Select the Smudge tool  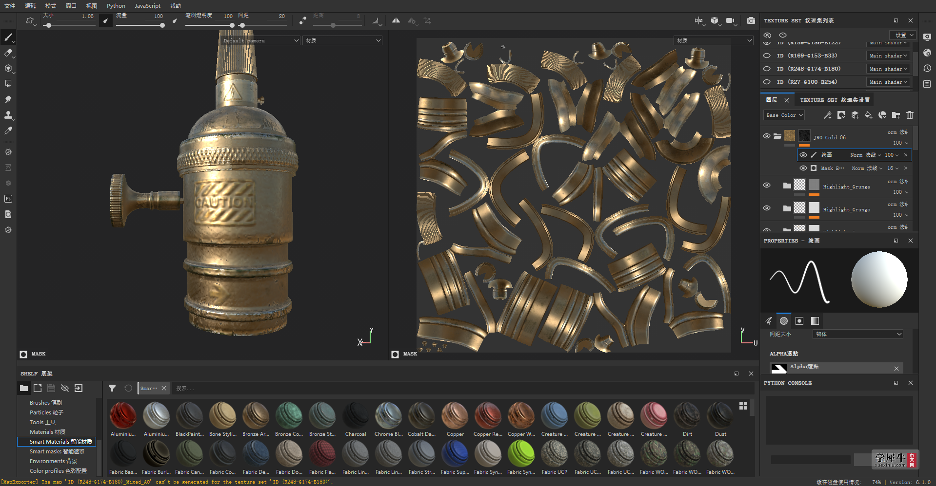[8, 99]
